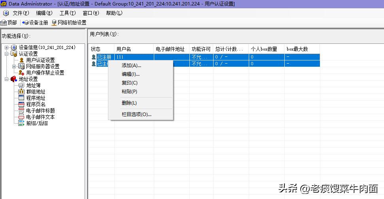The width and height of the screenshot is (384, 199).
Task: Choose 添加(A)... from the context menu
Action: (x=131, y=66)
